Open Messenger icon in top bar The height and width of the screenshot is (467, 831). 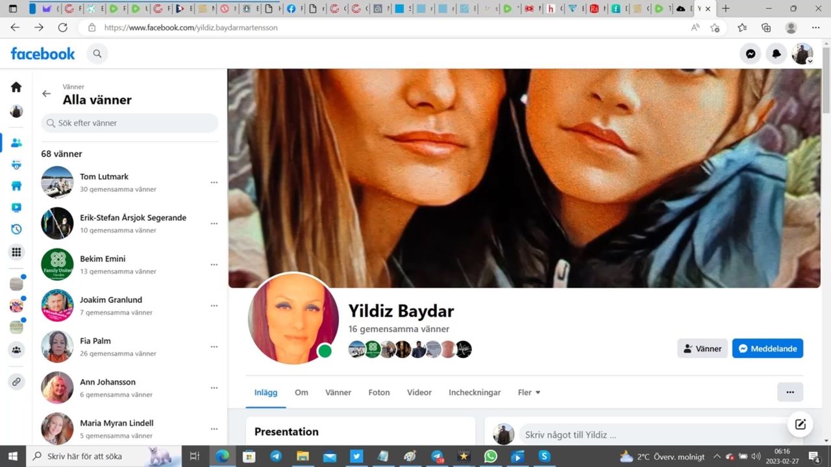tap(750, 54)
